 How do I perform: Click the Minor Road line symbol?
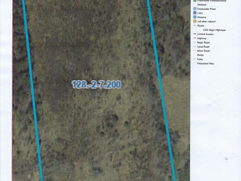195,51
